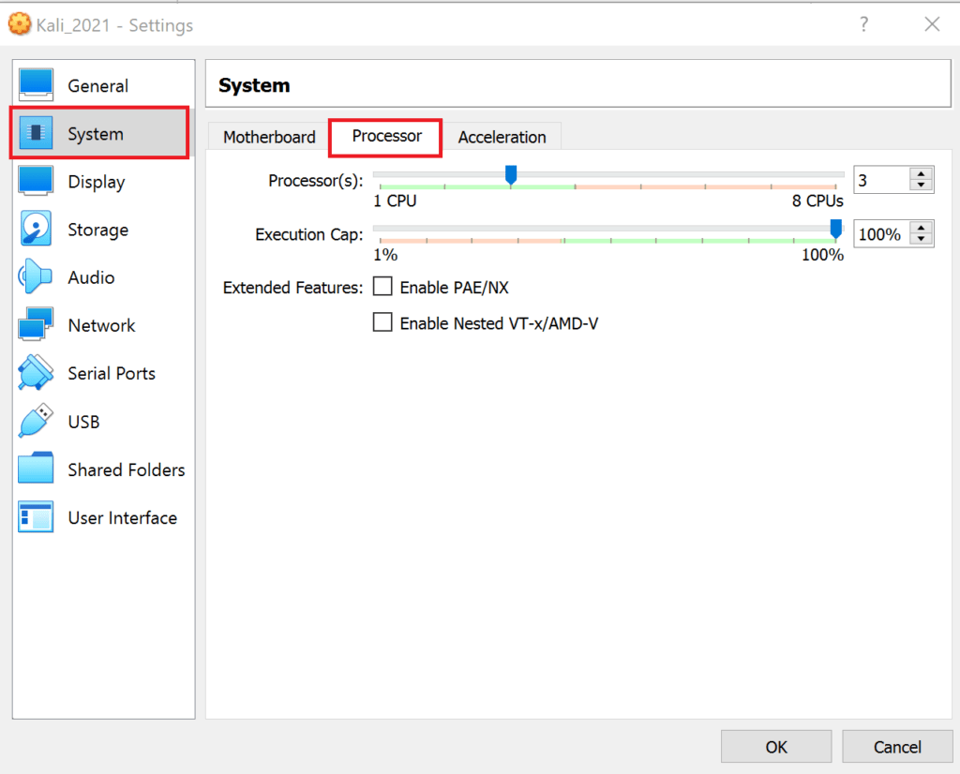Click the General monitor icon in sidebar
The width and height of the screenshot is (960, 774).
[x=36, y=85]
